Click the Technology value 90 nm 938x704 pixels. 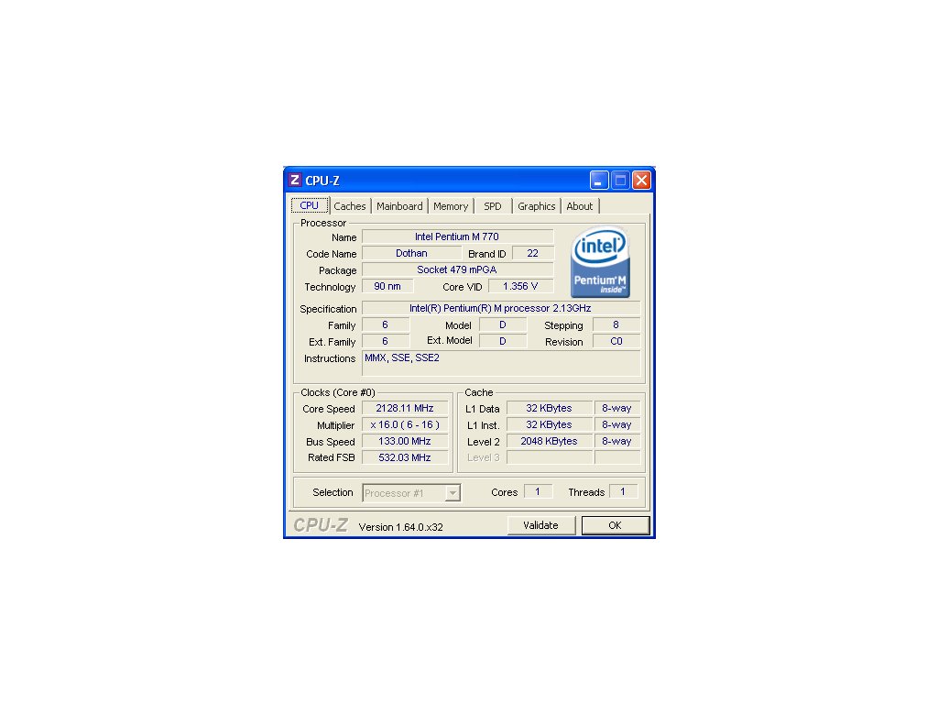(x=387, y=286)
